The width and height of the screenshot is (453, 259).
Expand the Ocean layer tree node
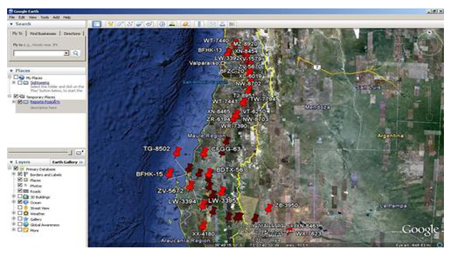[14, 202]
